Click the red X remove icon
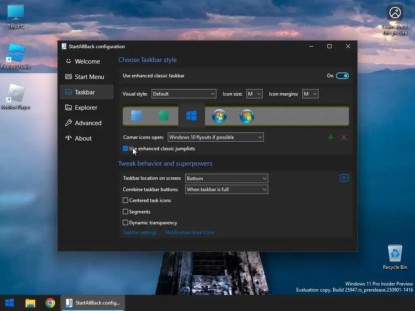The width and height of the screenshot is (415, 311). 344,138
